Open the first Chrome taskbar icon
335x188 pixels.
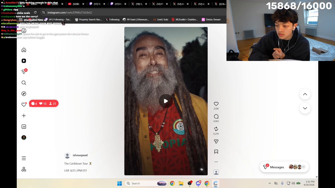coord(172,183)
